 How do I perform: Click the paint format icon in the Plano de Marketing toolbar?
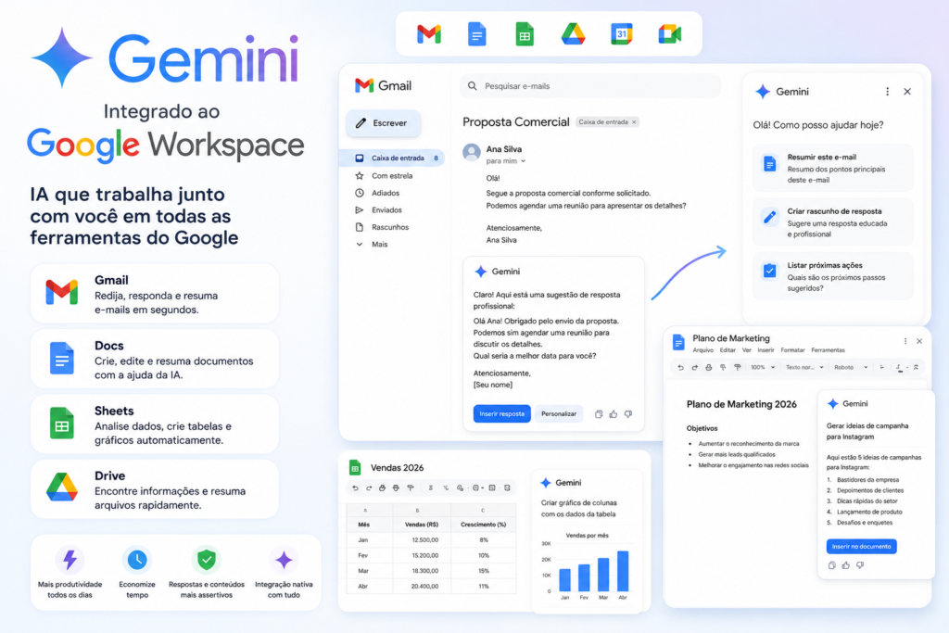coord(737,367)
